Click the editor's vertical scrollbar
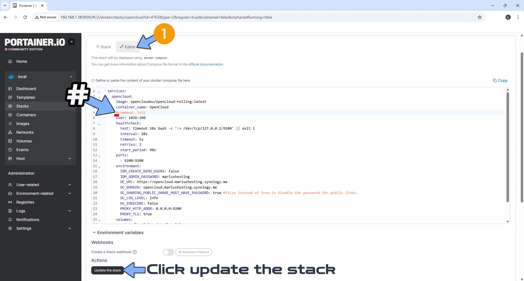The image size is (524, 281). point(508,147)
